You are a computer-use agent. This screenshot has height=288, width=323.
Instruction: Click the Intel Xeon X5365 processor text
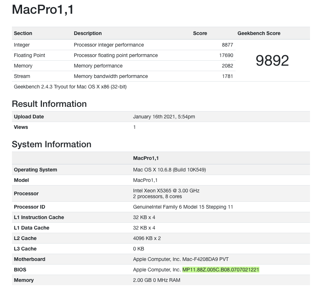pyautogui.click(x=166, y=191)
